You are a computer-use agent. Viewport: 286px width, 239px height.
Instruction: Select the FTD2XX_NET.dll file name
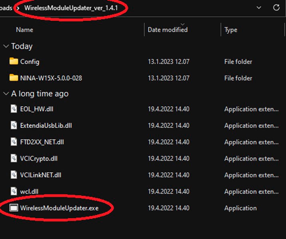[42, 142]
